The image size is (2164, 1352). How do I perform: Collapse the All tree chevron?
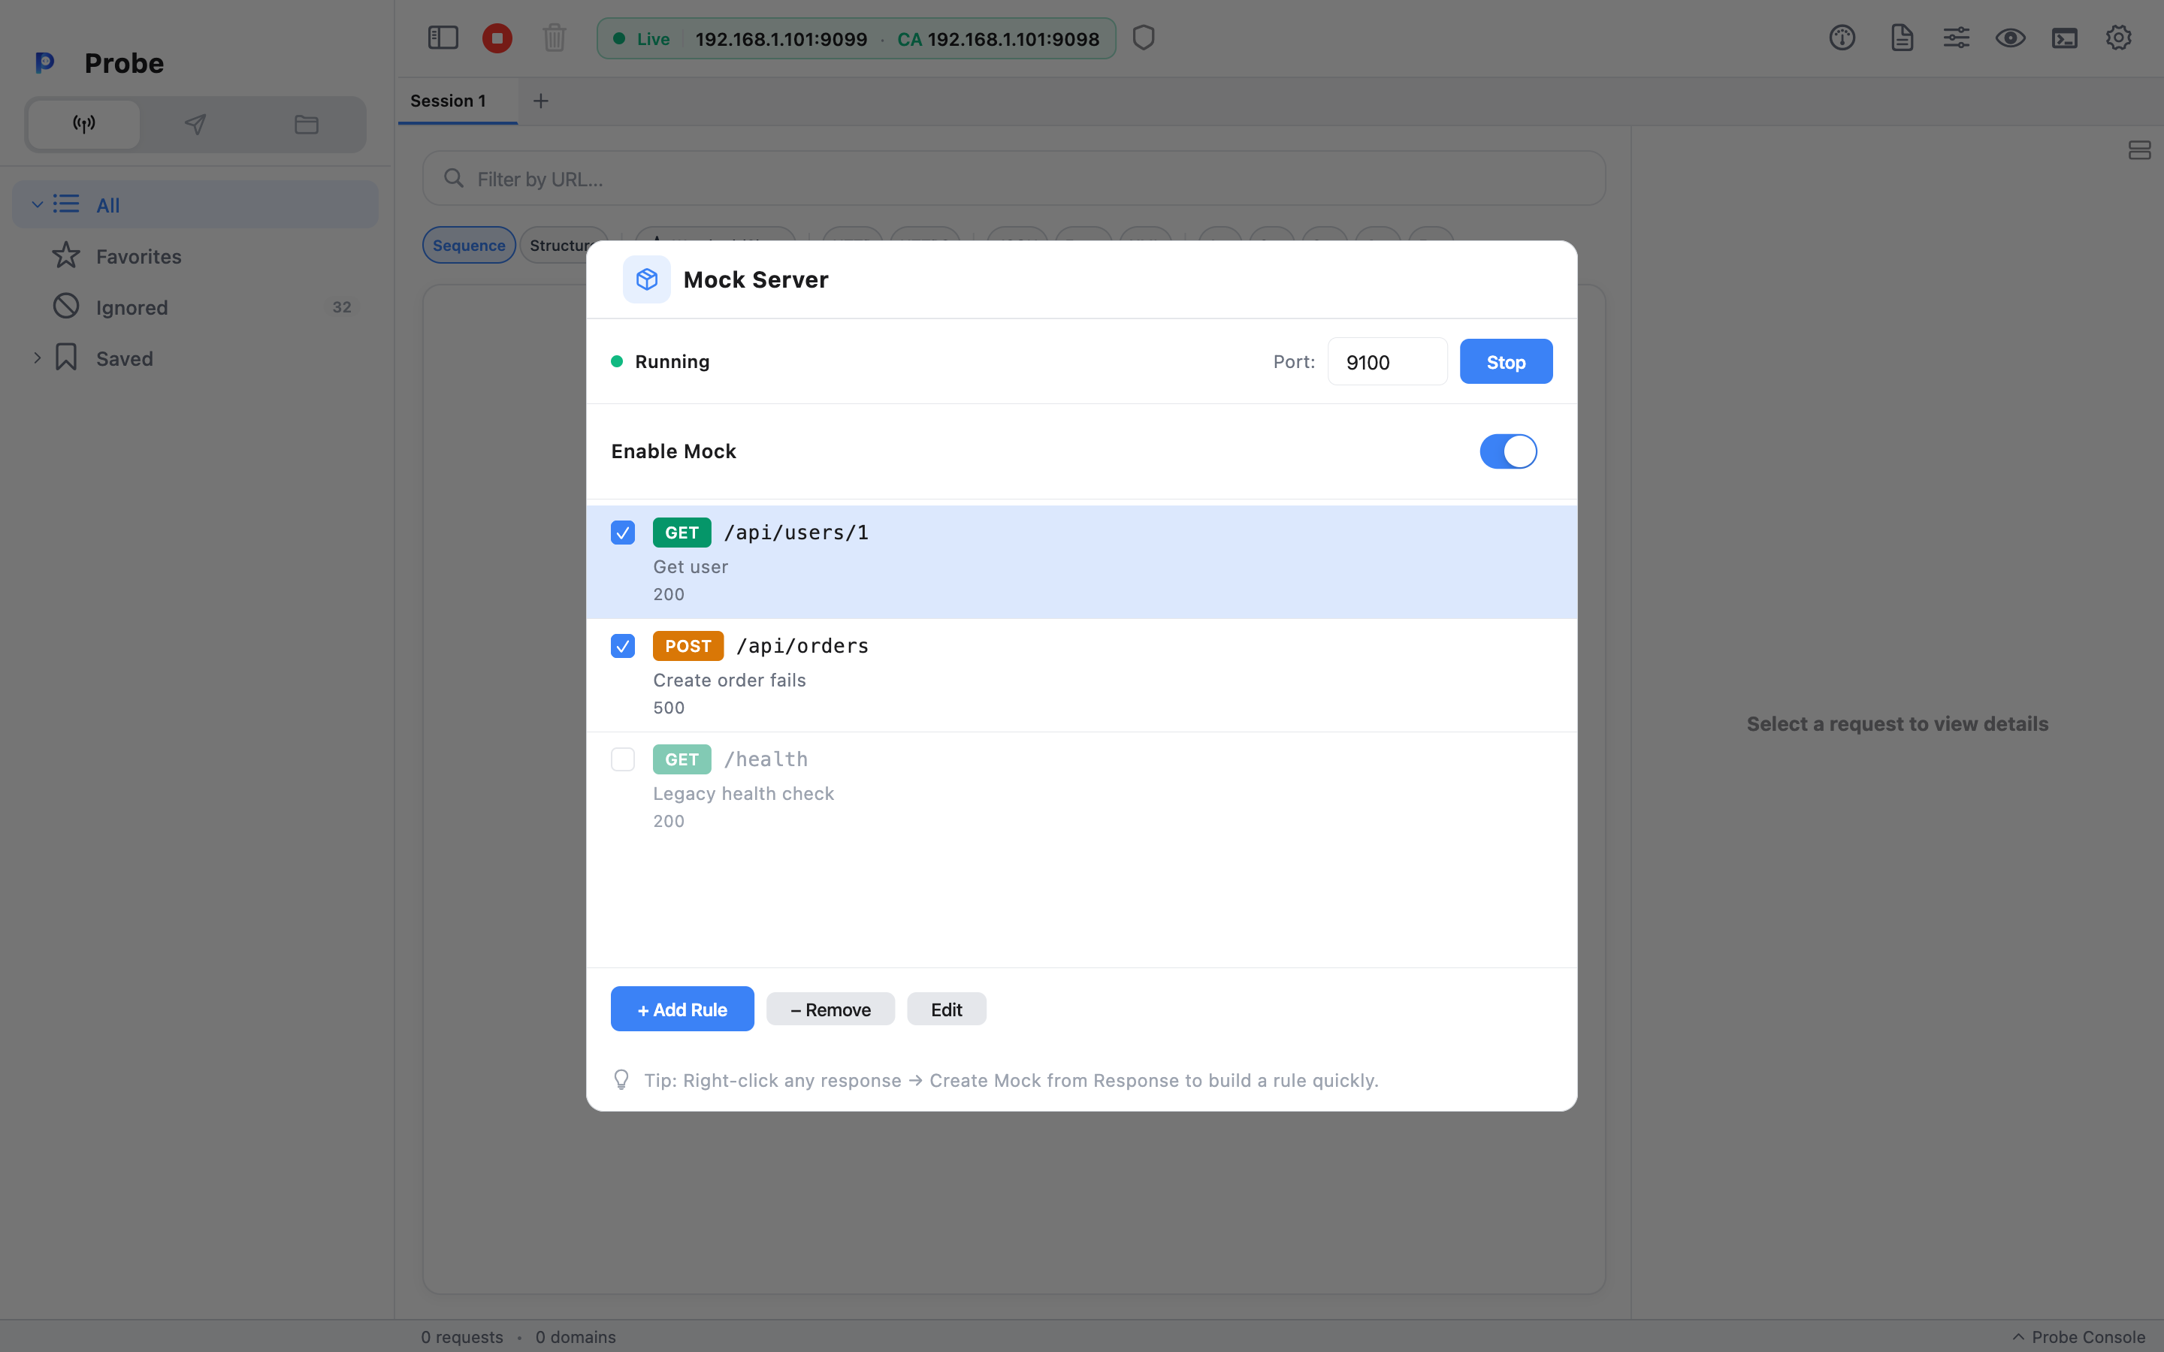click(x=37, y=204)
